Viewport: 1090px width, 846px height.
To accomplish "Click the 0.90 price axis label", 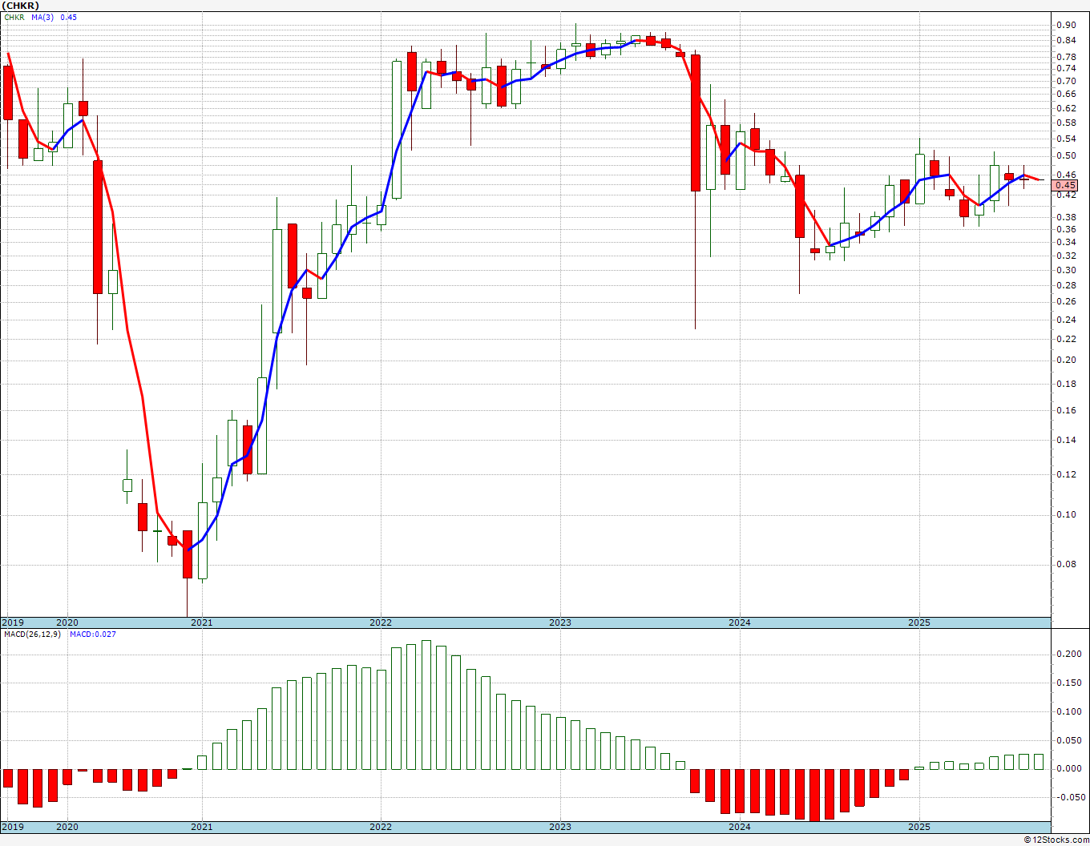I will point(1066,25).
